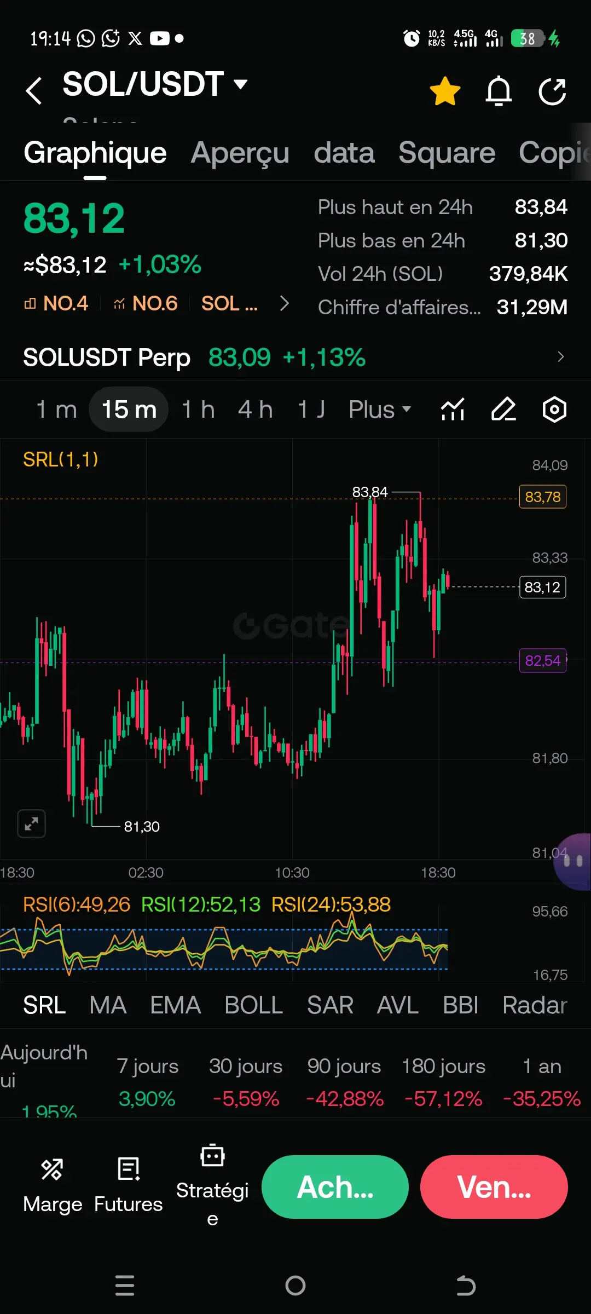Tap the Android back navigation button

(x=466, y=1285)
